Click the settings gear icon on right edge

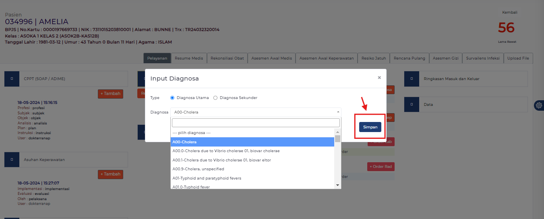pyautogui.click(x=539, y=105)
